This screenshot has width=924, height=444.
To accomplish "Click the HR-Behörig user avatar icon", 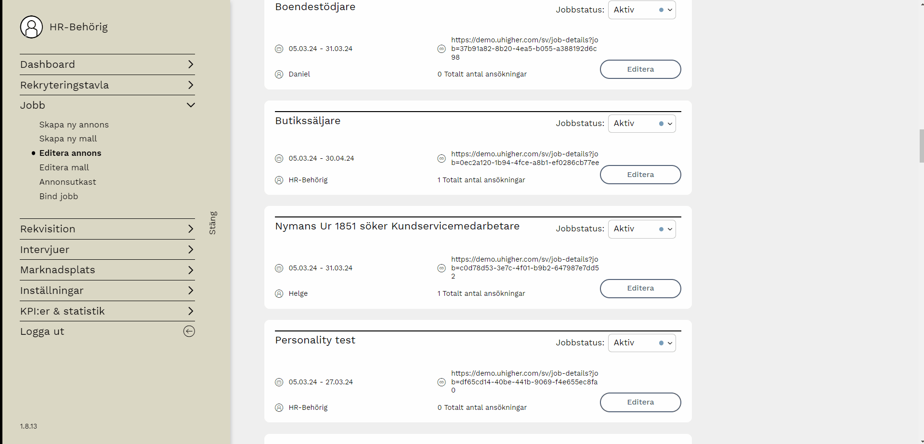I will 31,27.
